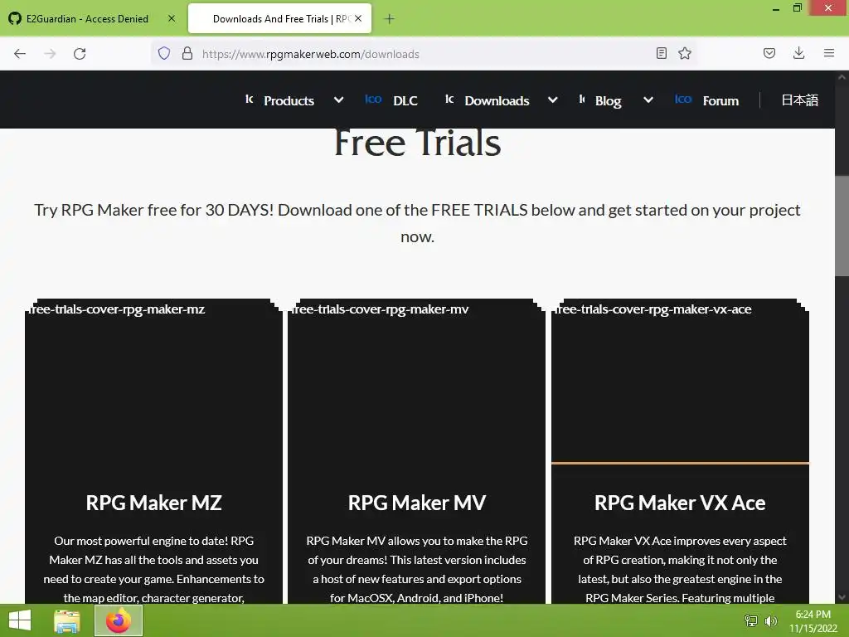Click the Free Trials page heading
The width and height of the screenshot is (849, 637).
[x=418, y=143]
